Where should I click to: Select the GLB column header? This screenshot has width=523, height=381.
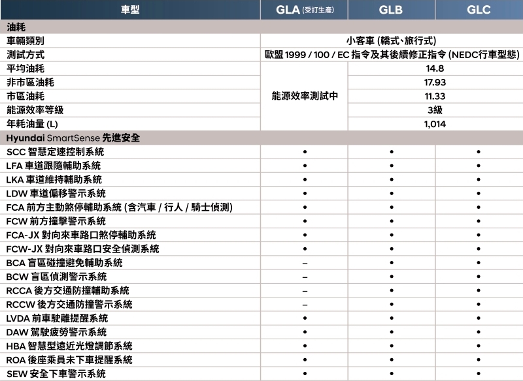[391, 10]
